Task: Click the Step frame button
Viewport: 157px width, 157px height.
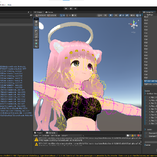Action: point(75,9)
